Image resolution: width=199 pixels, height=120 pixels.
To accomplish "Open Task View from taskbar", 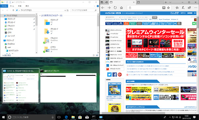I will 59,117.
